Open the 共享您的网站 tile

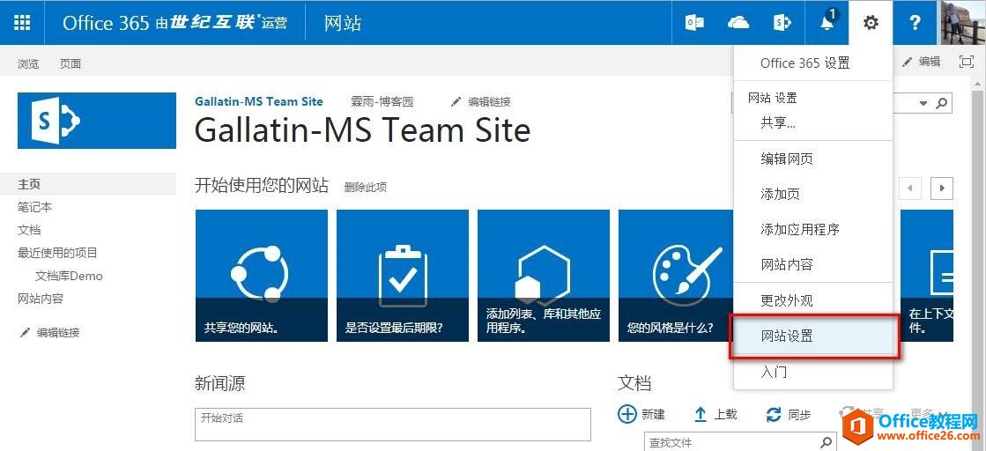[x=262, y=276]
